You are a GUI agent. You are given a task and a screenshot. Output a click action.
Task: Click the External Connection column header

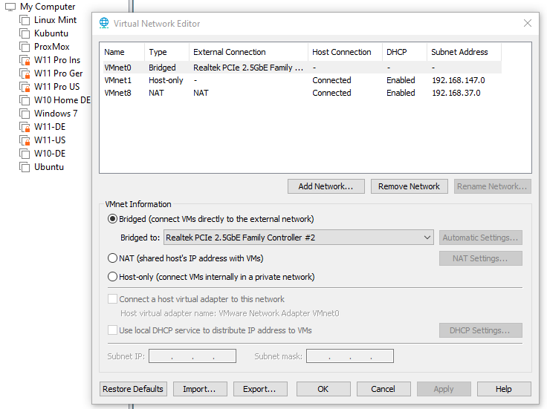pos(249,52)
